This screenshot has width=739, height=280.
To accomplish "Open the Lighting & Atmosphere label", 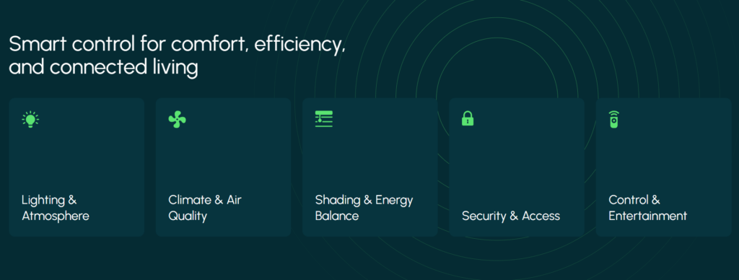I will [x=55, y=208].
